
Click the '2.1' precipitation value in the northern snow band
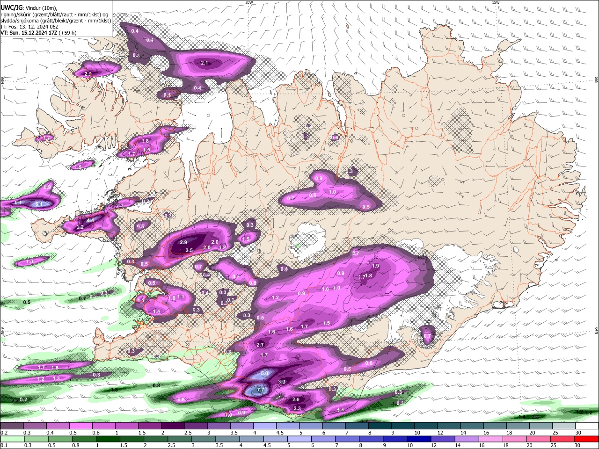(x=205, y=63)
